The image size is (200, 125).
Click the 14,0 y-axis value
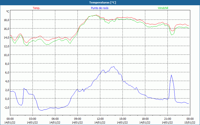click(7, 37)
